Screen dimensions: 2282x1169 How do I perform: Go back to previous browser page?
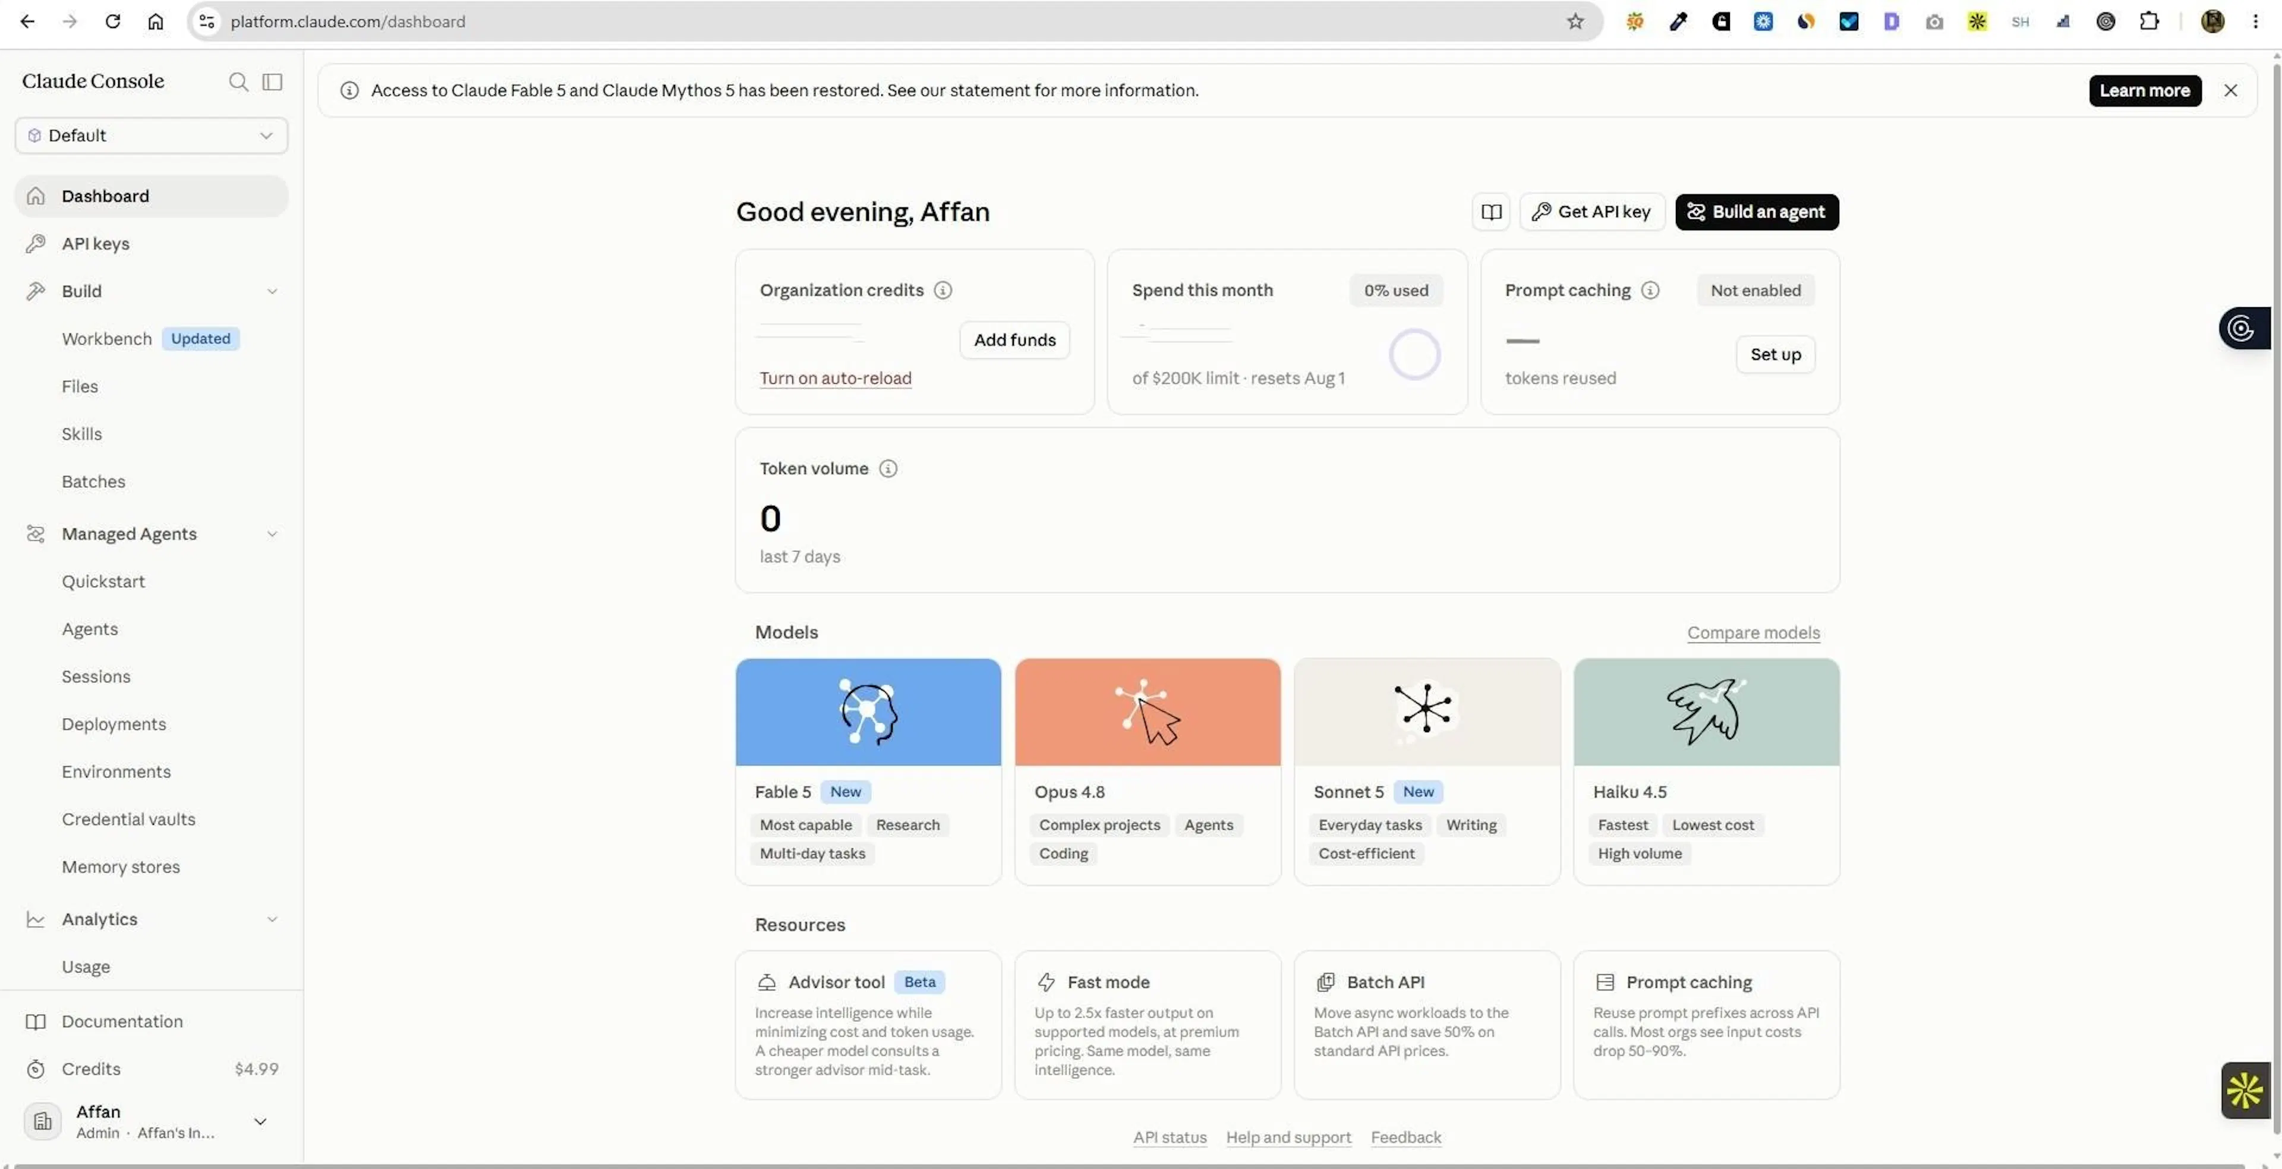(27, 21)
